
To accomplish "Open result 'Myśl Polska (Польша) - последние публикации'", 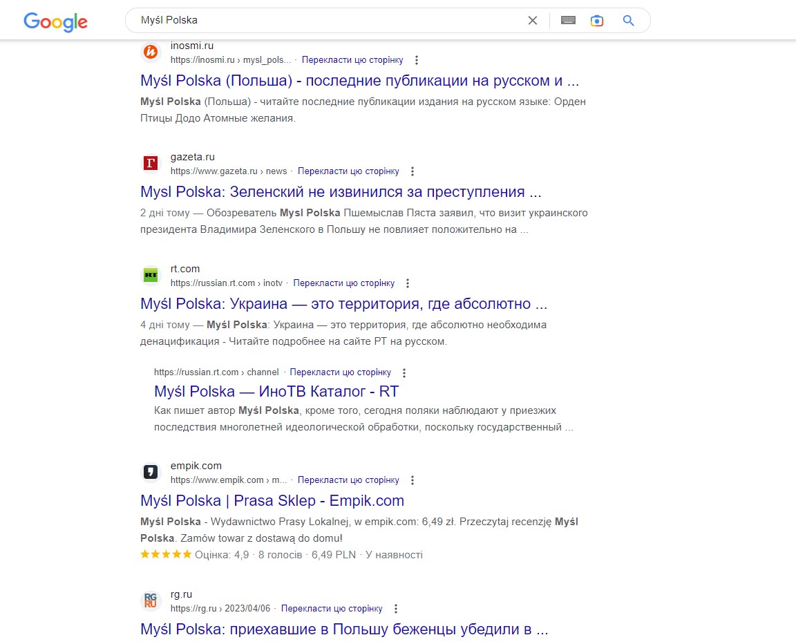I will click(x=359, y=81).
